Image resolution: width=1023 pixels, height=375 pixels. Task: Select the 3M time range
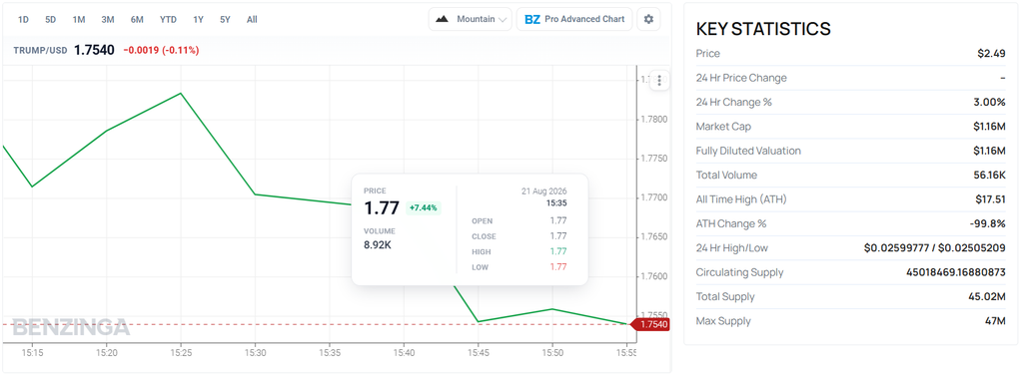(x=108, y=20)
